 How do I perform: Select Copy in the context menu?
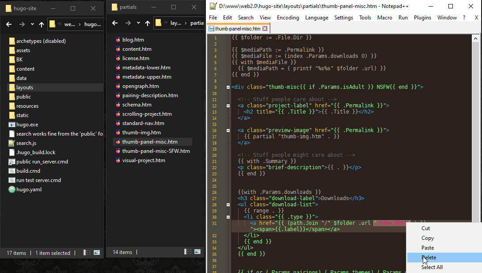427,238
